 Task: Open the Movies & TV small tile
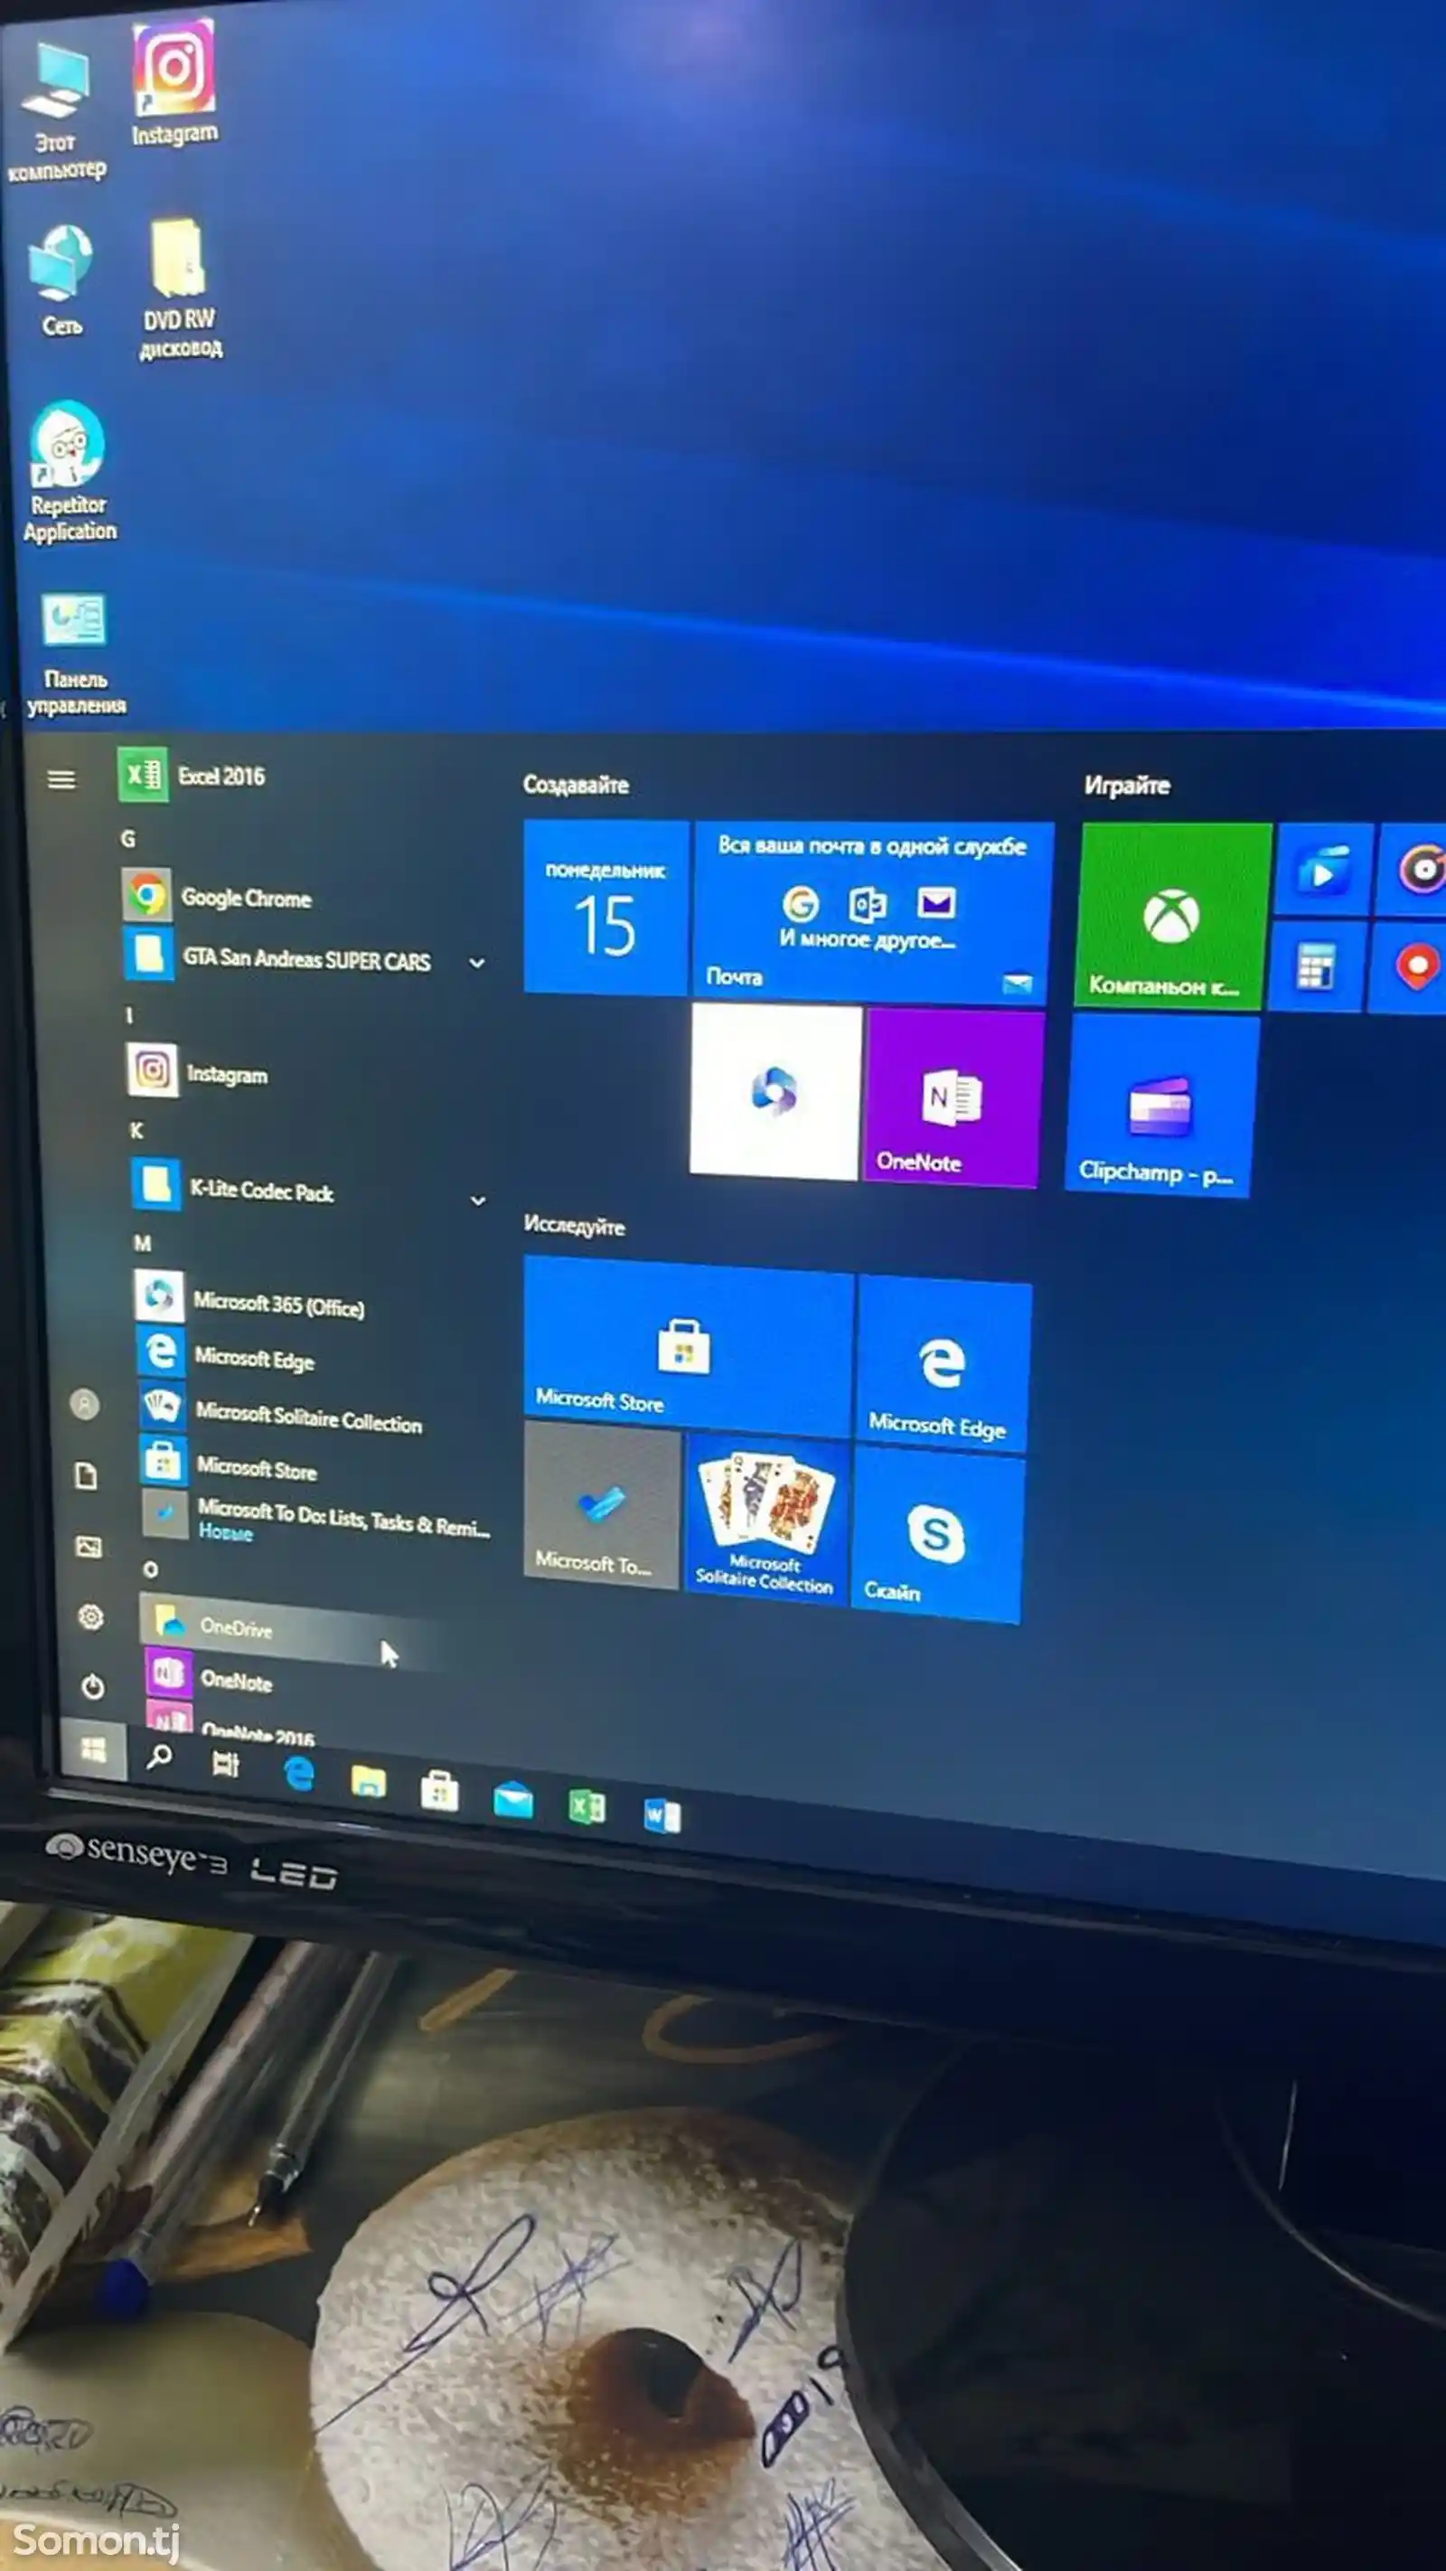(1323, 871)
